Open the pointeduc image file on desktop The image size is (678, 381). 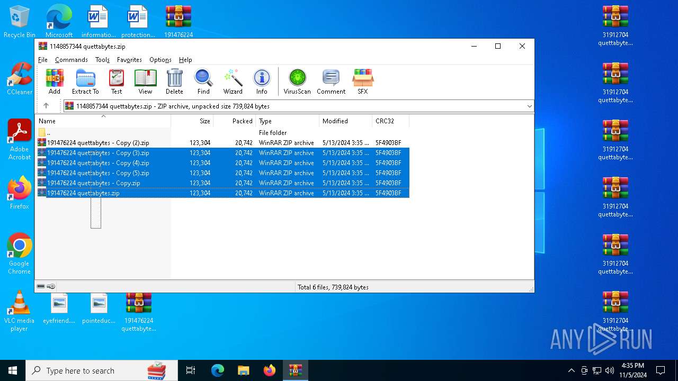99,309
